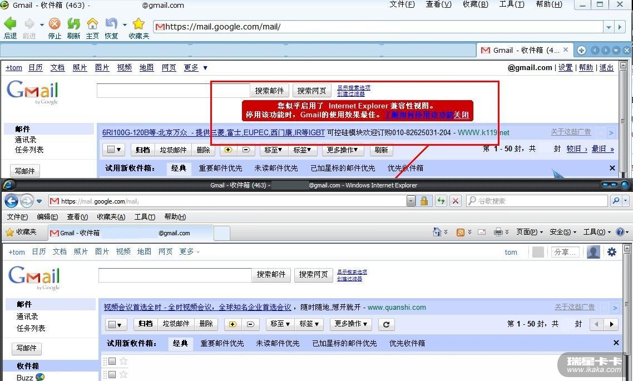This screenshot has width=633, height=381.
Task: Open the settings gear icon in the lower Gmail
Action: click(612, 252)
